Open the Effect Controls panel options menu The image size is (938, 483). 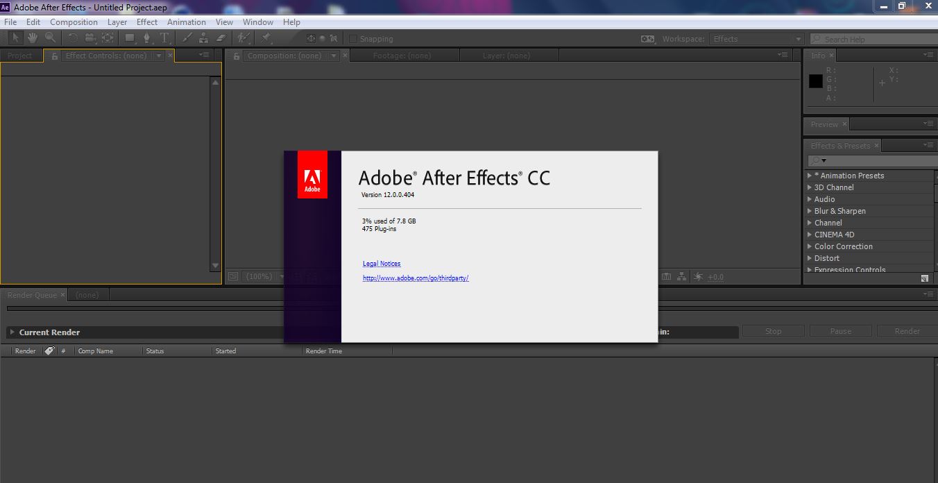pyautogui.click(x=204, y=54)
